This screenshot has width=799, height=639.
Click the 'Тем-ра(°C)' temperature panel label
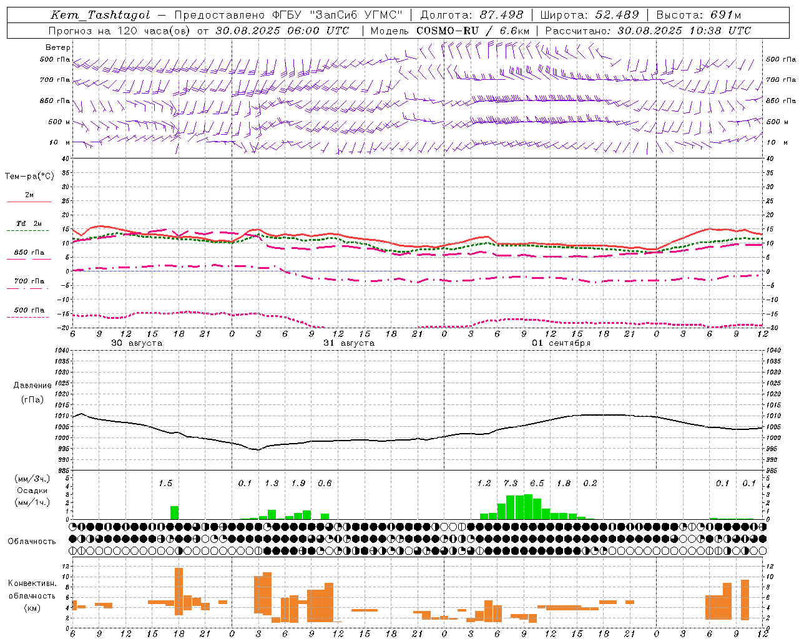point(29,177)
